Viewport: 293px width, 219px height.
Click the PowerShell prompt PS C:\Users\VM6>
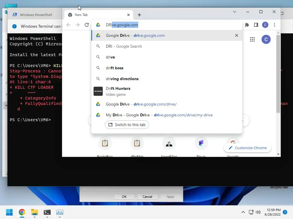coord(30,120)
